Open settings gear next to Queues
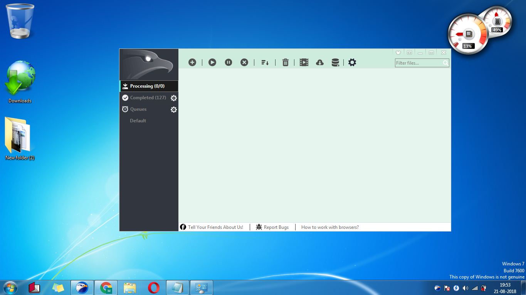The height and width of the screenshot is (295, 526). point(173,109)
